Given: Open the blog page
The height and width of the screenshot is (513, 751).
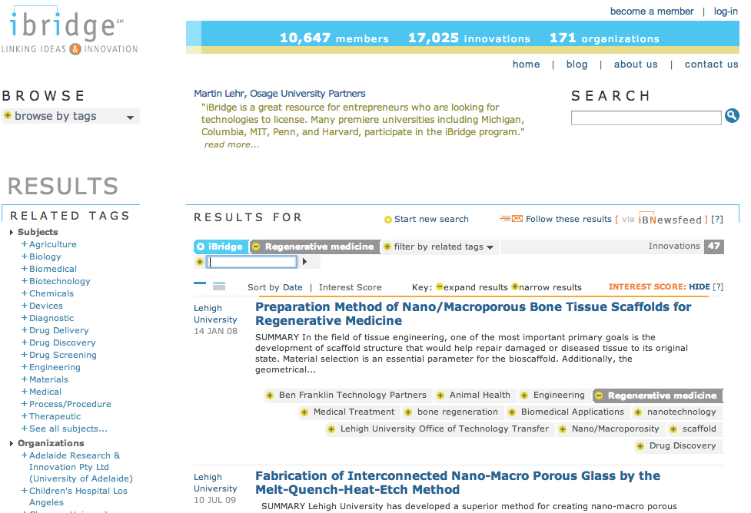Looking at the screenshot, I should (x=577, y=65).
